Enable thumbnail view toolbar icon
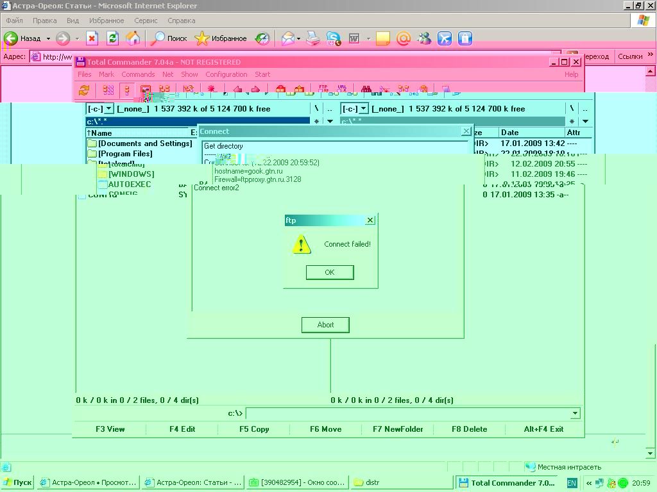 pos(146,90)
